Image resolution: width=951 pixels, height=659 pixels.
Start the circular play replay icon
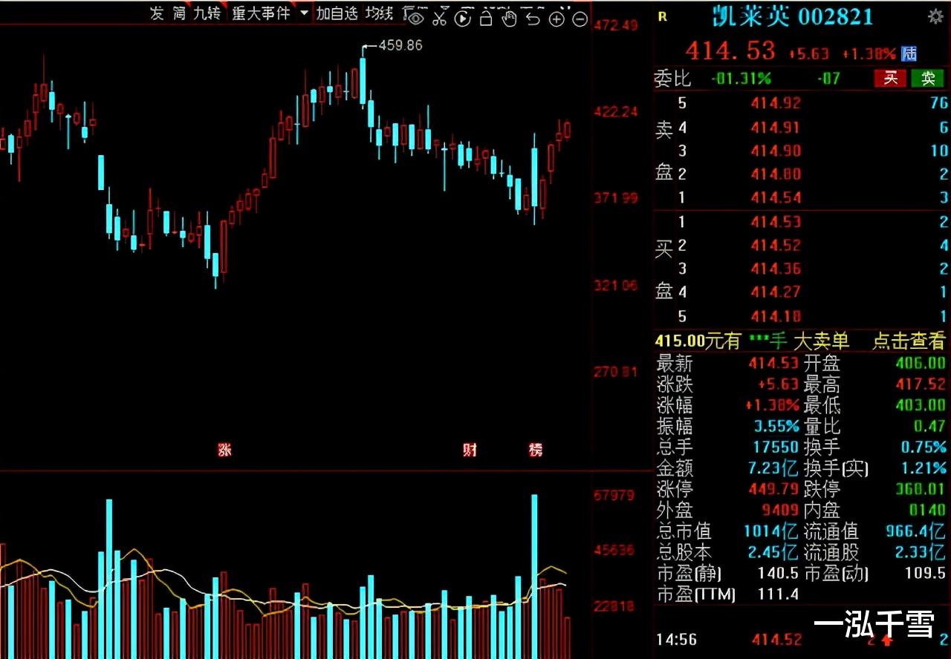click(463, 18)
